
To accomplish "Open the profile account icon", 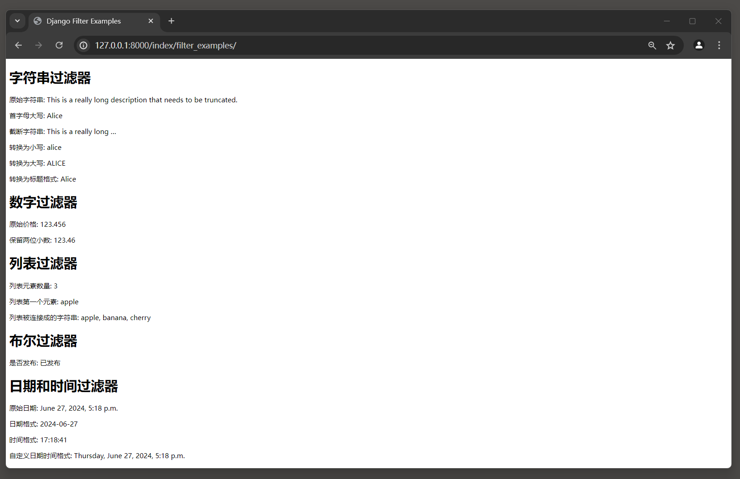I will 699,45.
